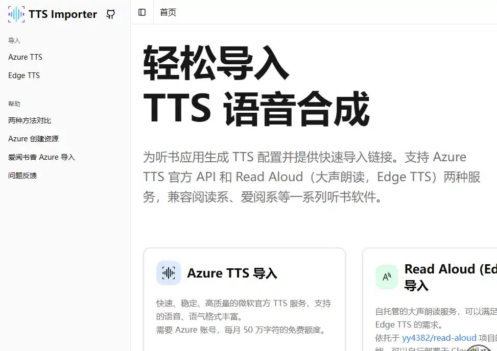
Task: Open the GitHub repository icon
Action: (x=111, y=14)
